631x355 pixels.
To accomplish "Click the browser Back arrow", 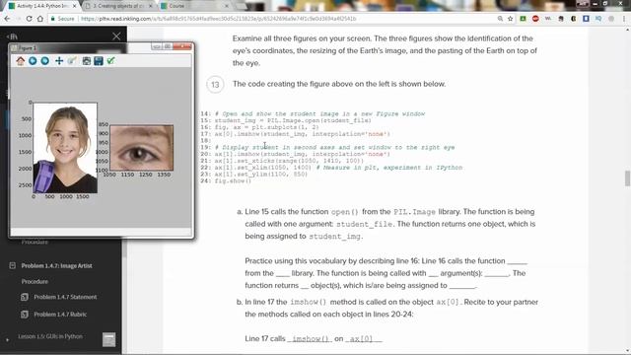I will click(7, 19).
